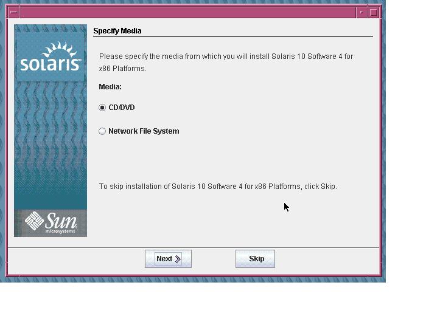Click the Sun Microsystems logo
This screenshot has width=426, height=319.
pyautogui.click(x=51, y=223)
